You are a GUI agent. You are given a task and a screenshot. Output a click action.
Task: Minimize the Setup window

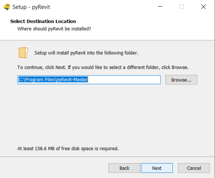pos(160,7)
